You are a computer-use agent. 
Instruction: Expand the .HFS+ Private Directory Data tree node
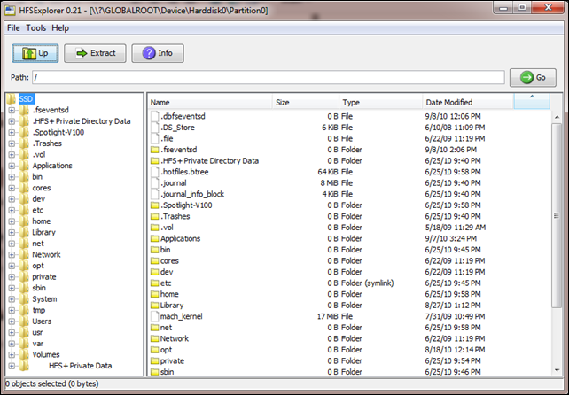tap(12, 121)
